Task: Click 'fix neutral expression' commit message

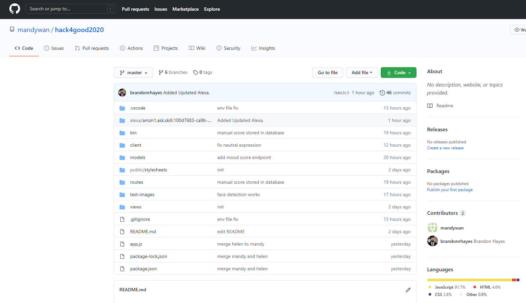Action: [x=239, y=145]
